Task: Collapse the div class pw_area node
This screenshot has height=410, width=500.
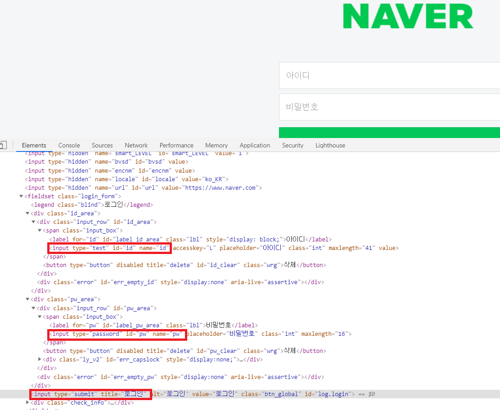Action: (x=27, y=299)
